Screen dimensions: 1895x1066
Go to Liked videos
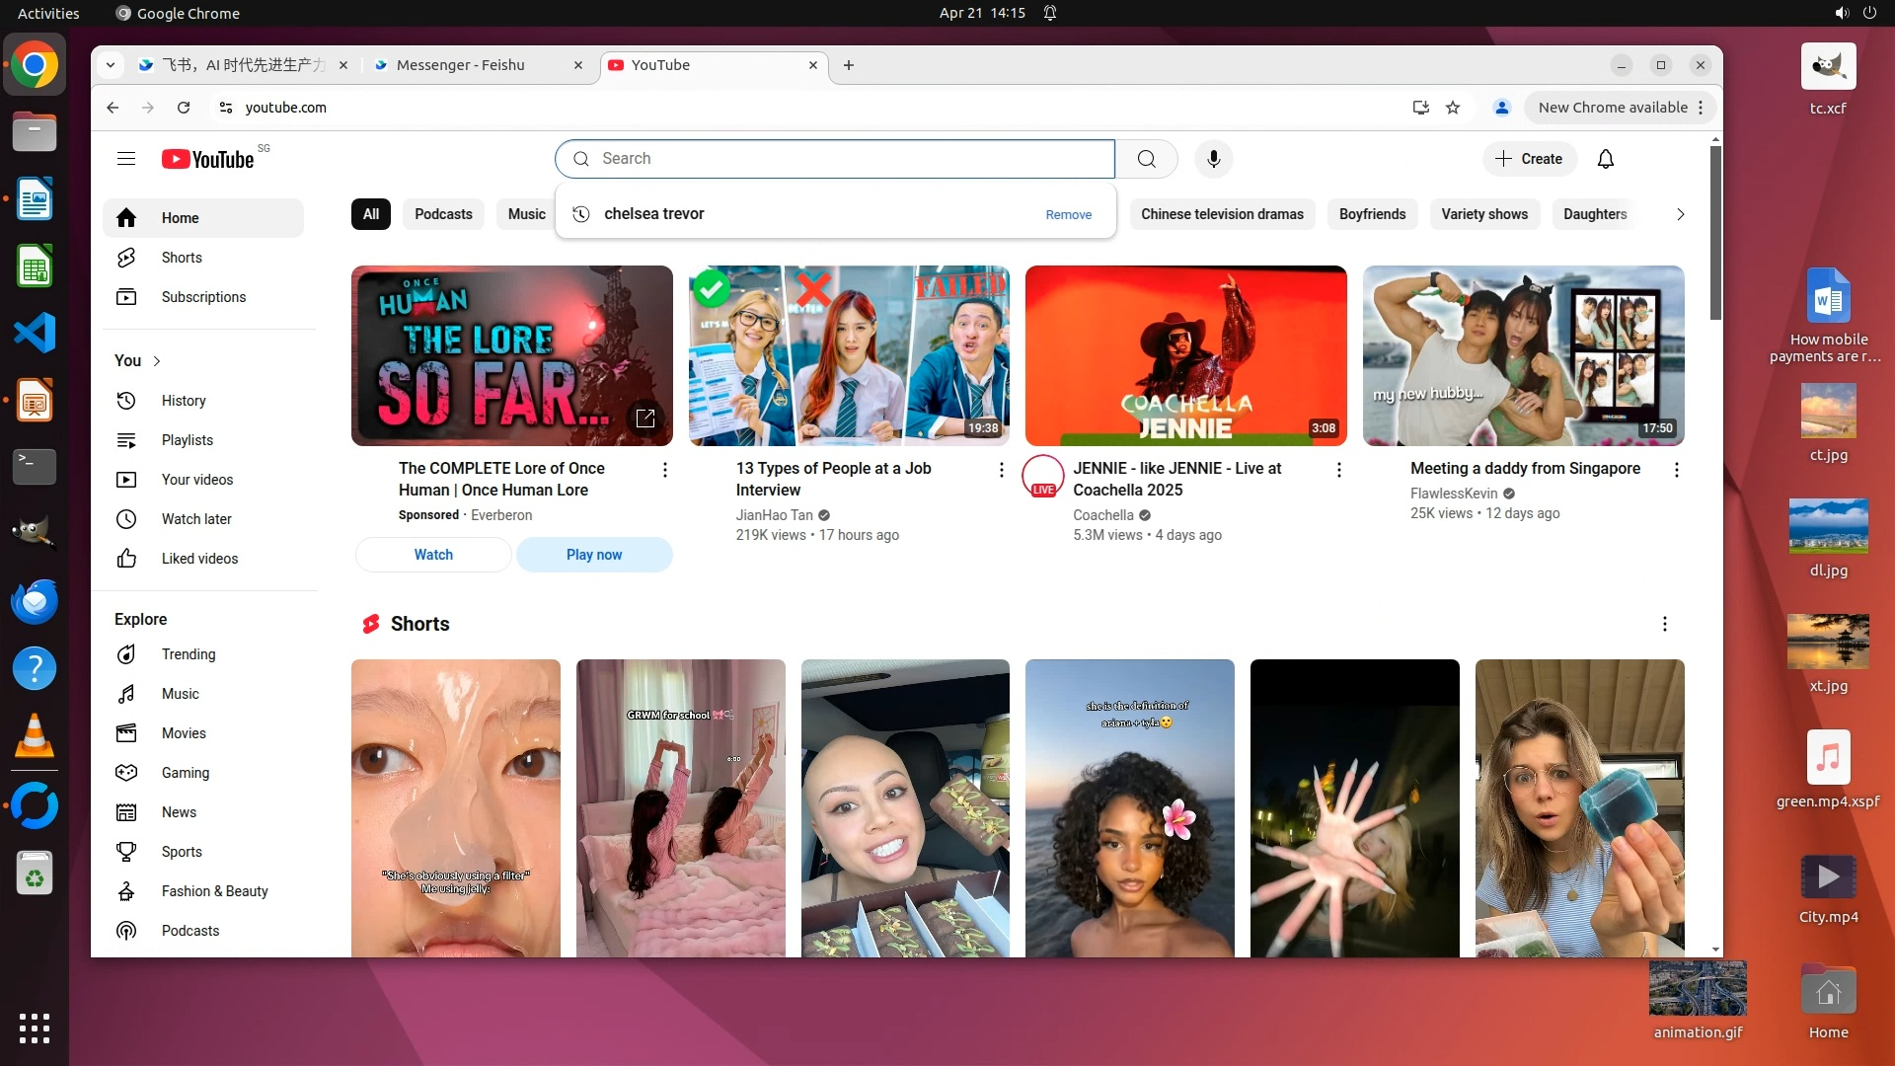[x=199, y=559]
